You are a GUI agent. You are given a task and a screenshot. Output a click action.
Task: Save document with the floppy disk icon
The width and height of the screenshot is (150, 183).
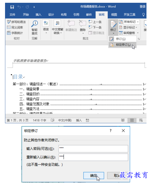click(12, 7)
